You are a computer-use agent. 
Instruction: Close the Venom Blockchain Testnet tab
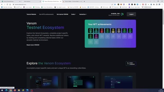click(60, 2)
